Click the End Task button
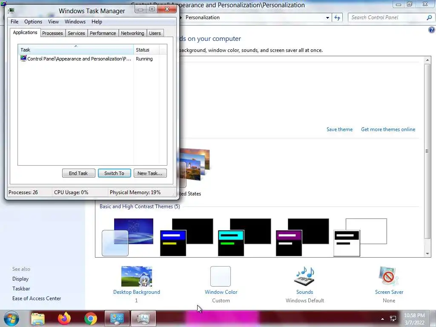 tap(79, 173)
